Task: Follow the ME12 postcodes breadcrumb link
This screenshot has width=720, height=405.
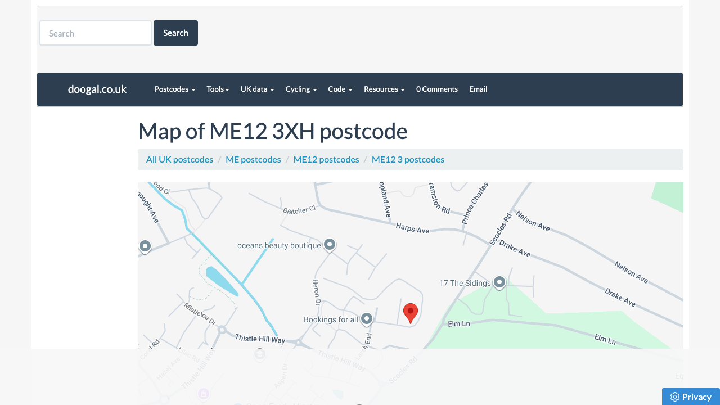Action: pos(326,159)
